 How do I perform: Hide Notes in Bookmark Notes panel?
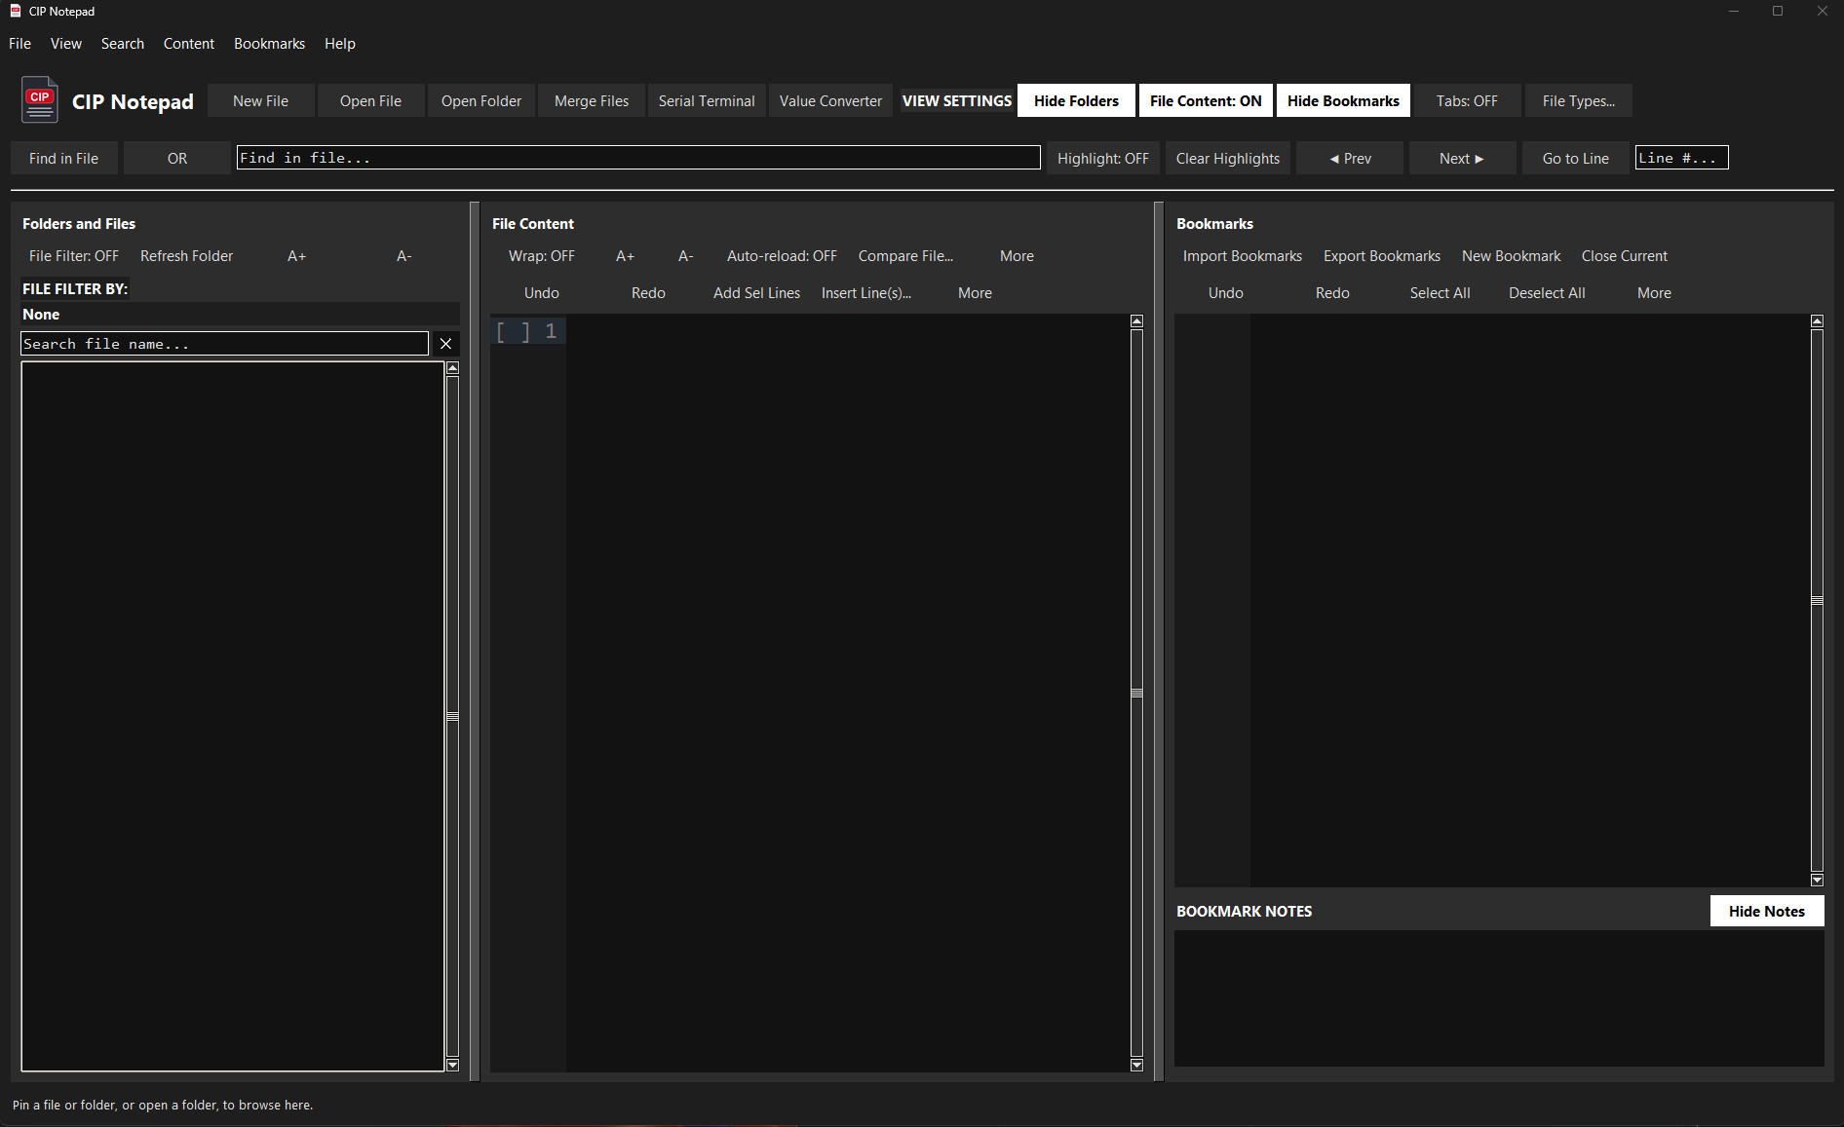pyautogui.click(x=1767, y=912)
